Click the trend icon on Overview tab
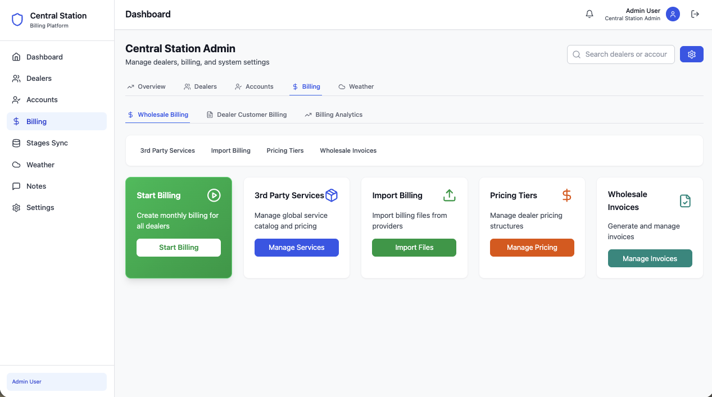Viewport: 712px width, 397px height. [130, 86]
